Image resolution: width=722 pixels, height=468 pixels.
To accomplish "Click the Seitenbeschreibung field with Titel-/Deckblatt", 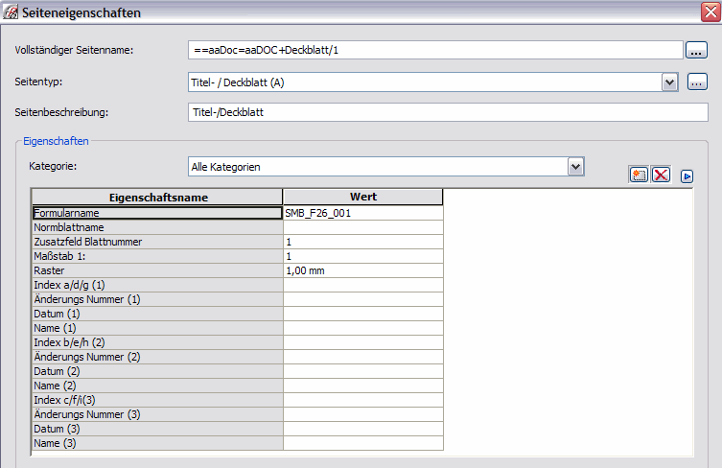I will click(x=448, y=112).
